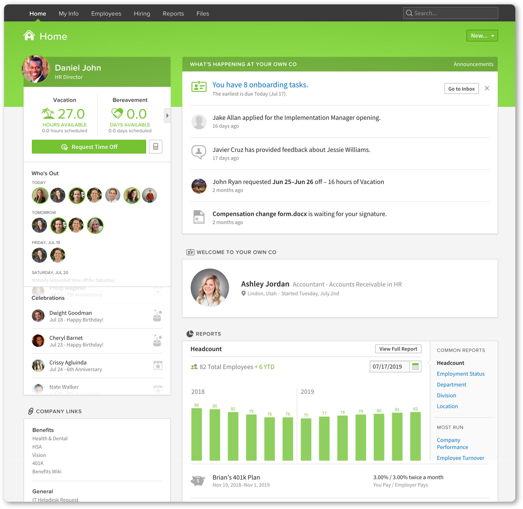Open the Vision benefits link

pos(39,455)
